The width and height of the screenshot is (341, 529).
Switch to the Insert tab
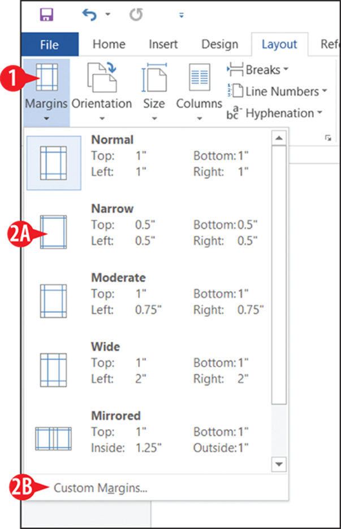tap(163, 44)
